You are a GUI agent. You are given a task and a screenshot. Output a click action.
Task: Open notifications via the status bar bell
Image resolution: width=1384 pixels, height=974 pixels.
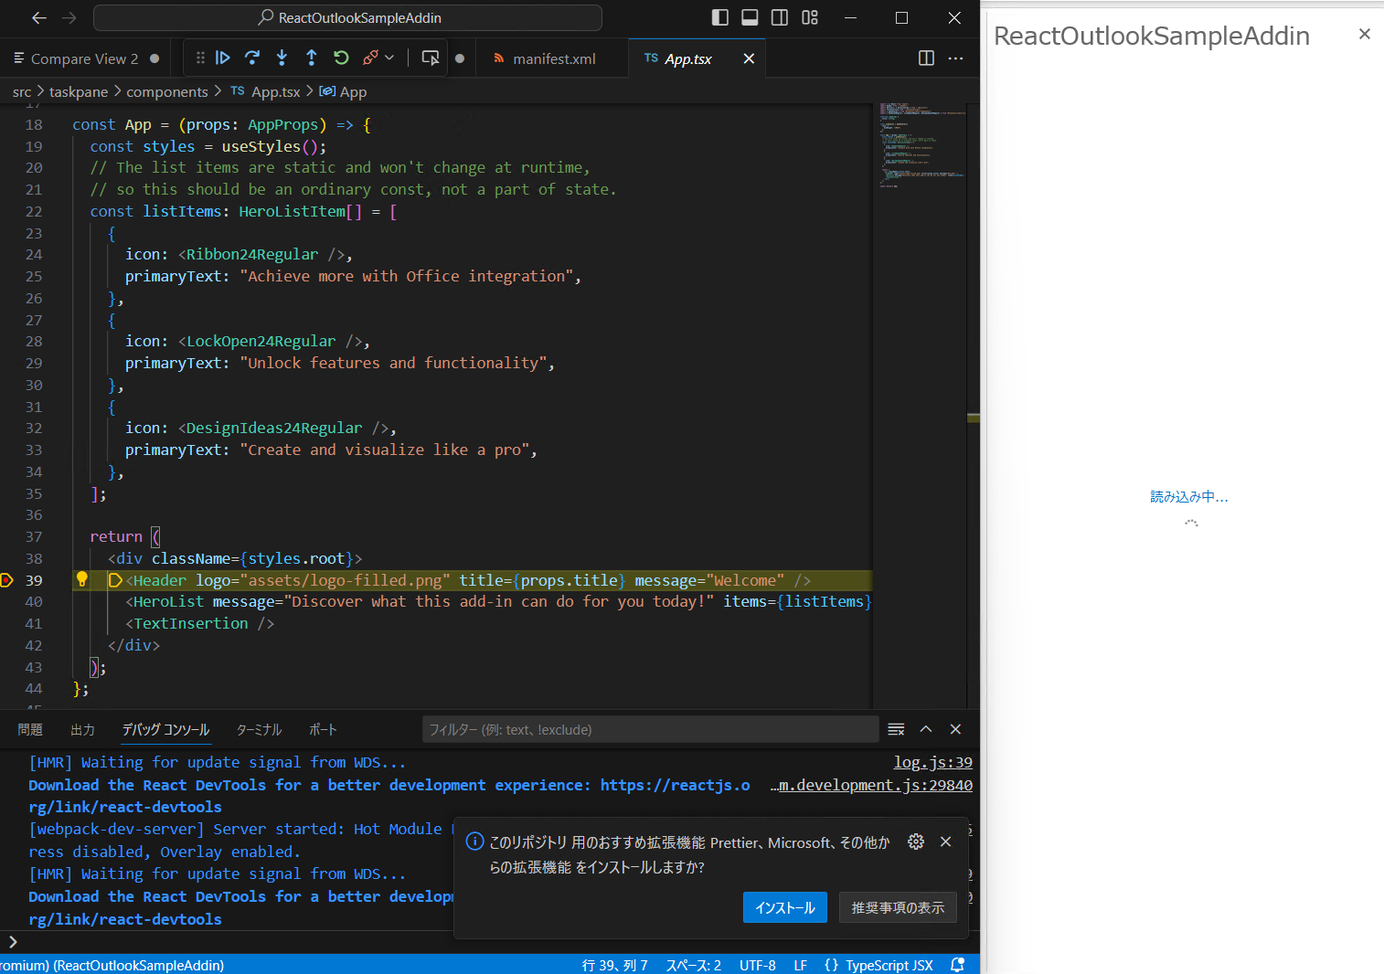(957, 965)
